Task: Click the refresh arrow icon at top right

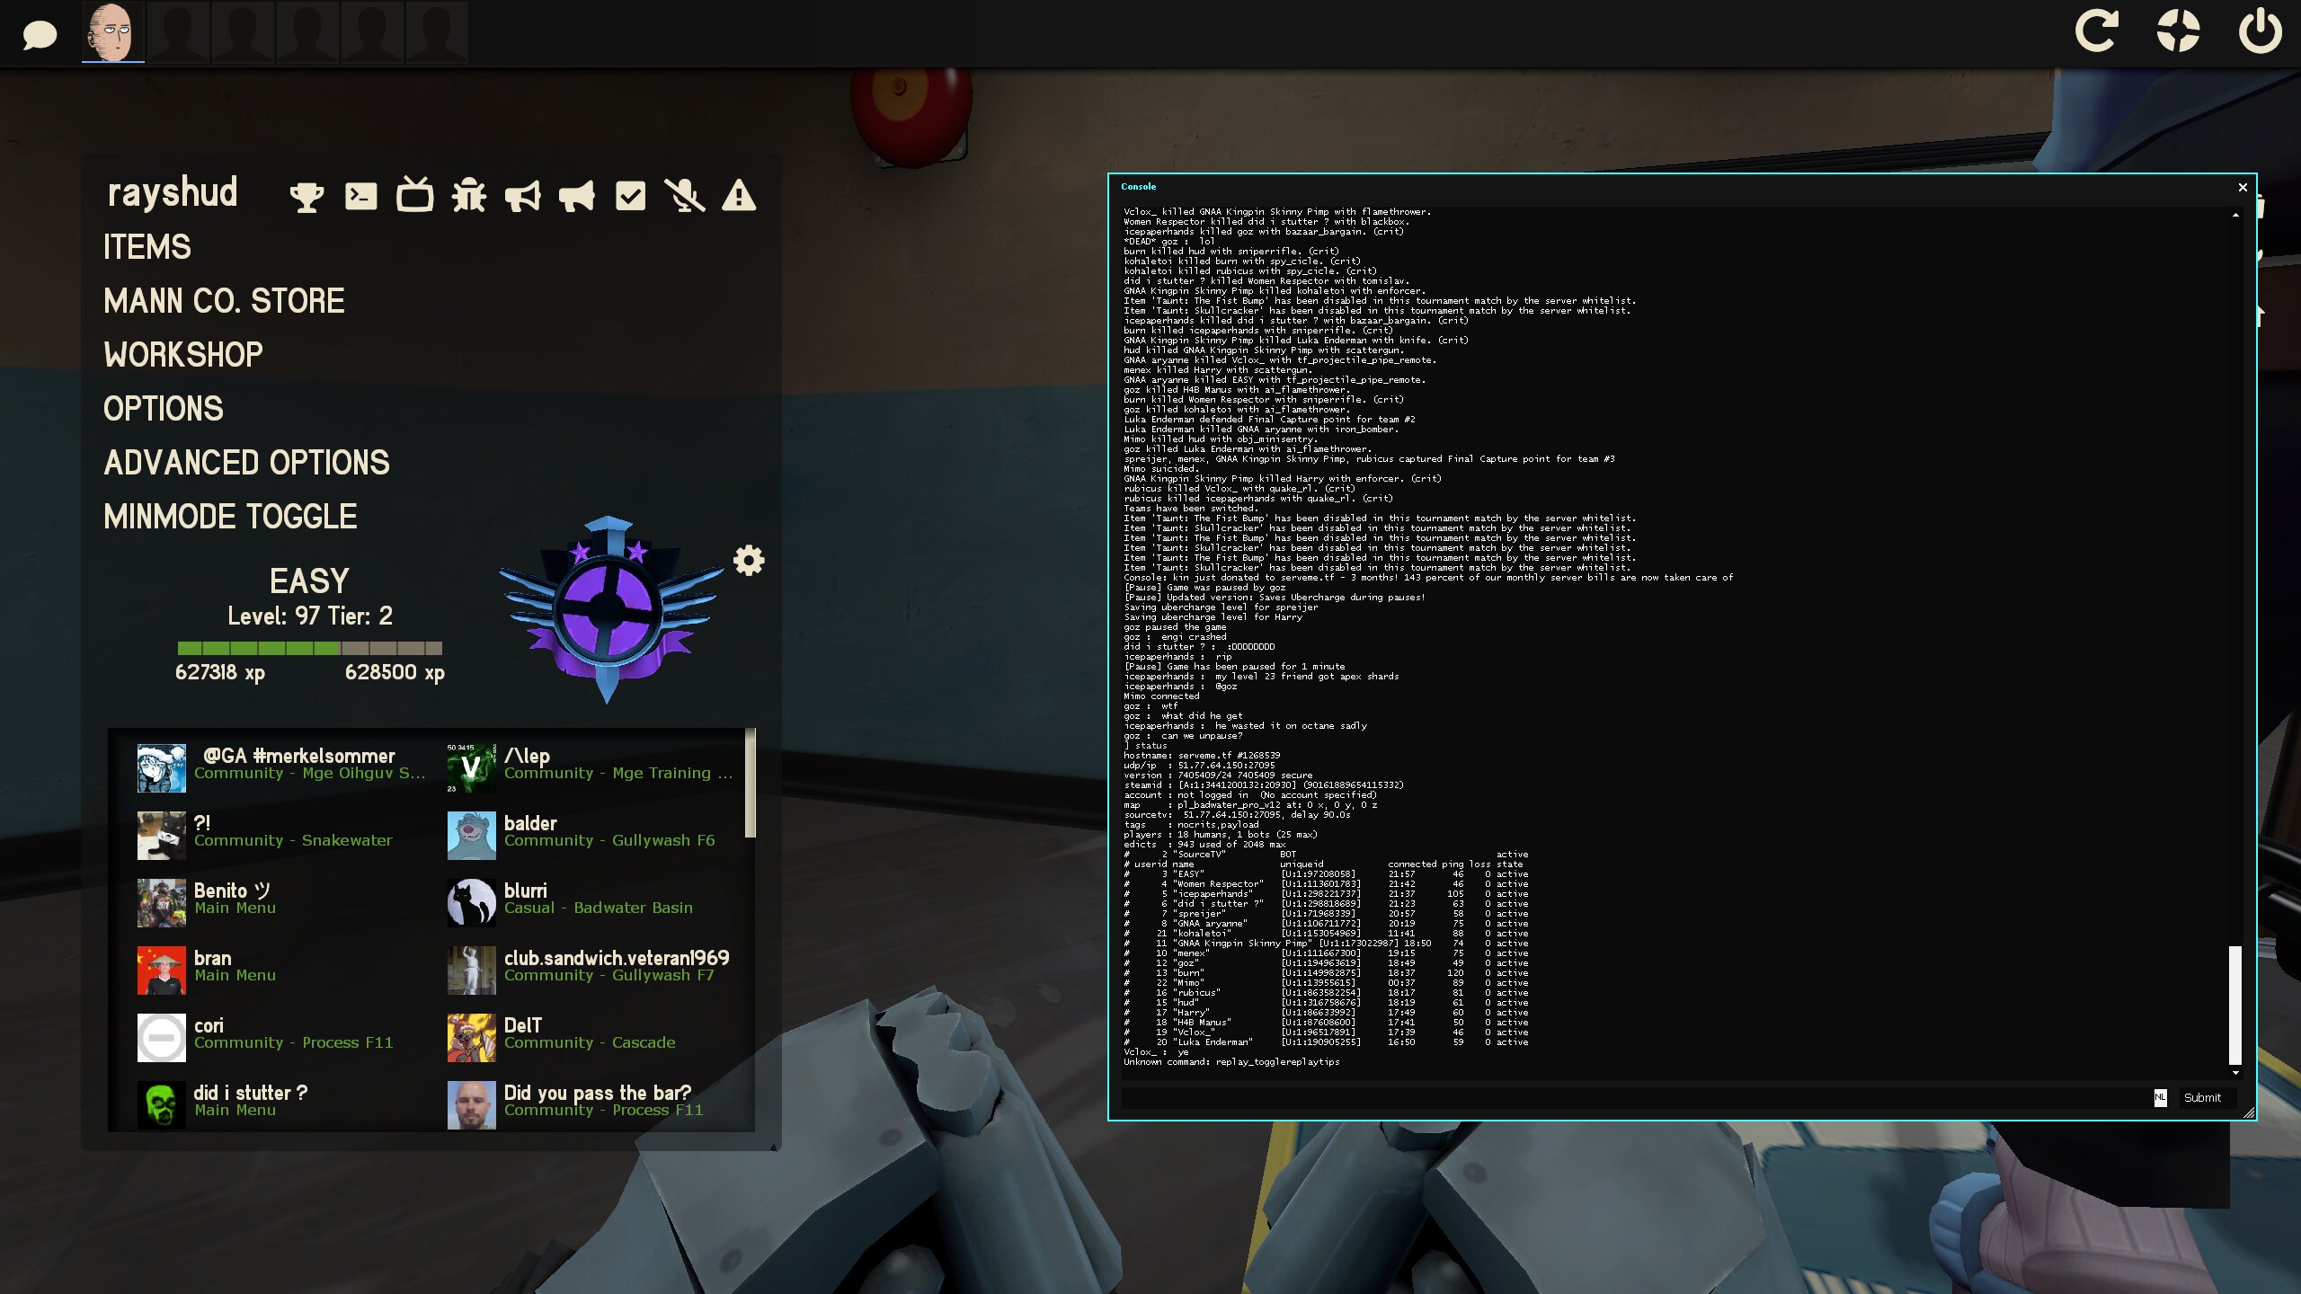Action: click(2096, 31)
